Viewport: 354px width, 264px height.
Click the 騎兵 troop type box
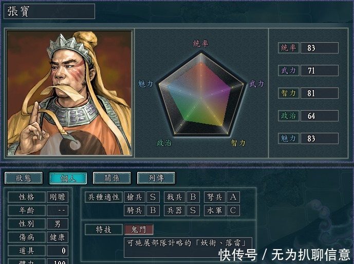134,210
